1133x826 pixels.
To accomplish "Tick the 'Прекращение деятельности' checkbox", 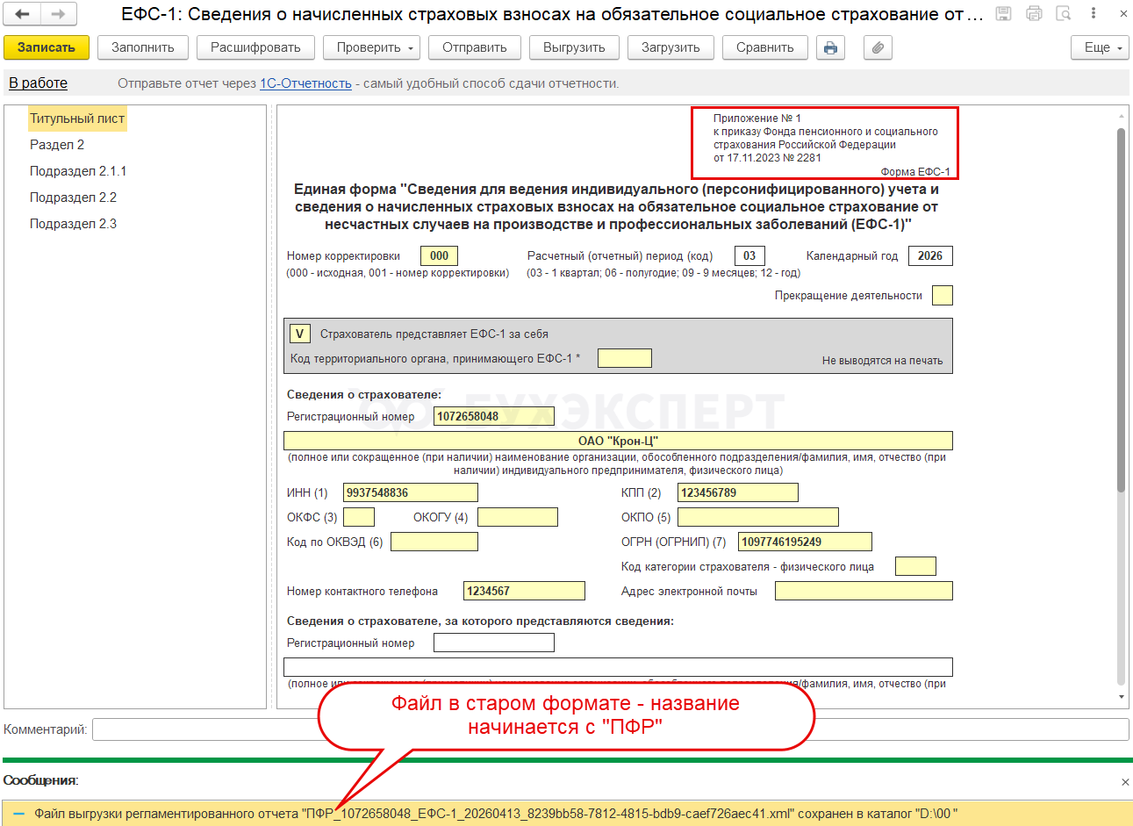I will (x=943, y=295).
